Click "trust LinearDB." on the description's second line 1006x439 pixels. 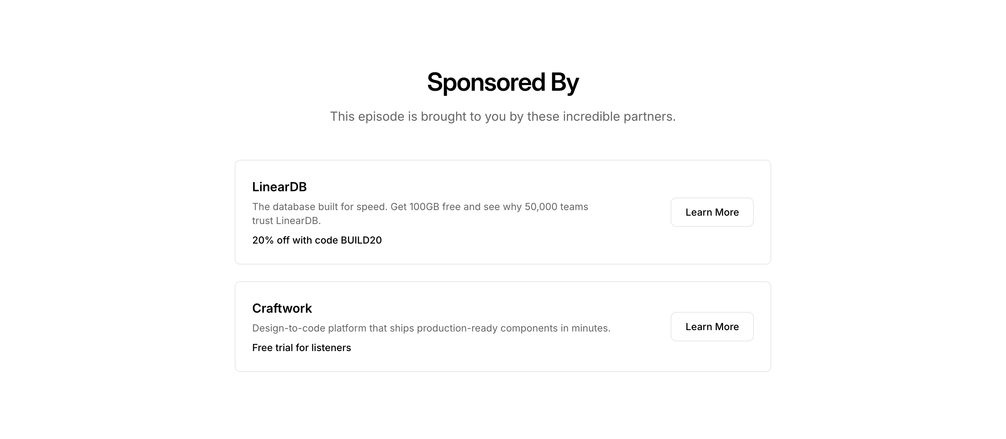click(x=286, y=221)
